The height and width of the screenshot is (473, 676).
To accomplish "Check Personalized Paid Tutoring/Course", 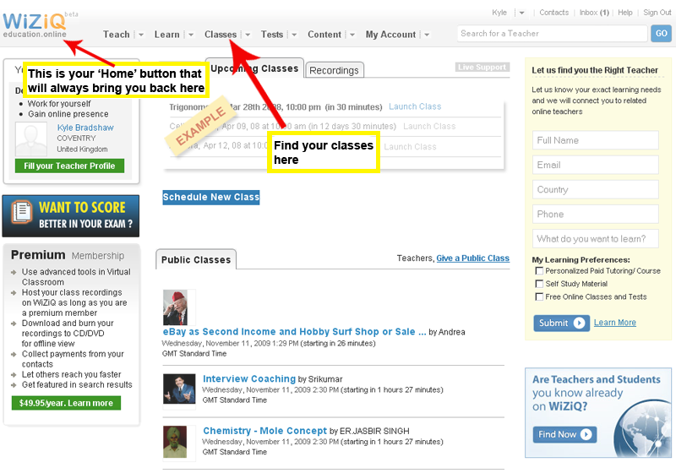I will point(539,271).
